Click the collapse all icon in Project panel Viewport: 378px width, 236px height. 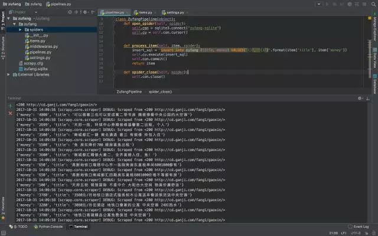click(76, 12)
